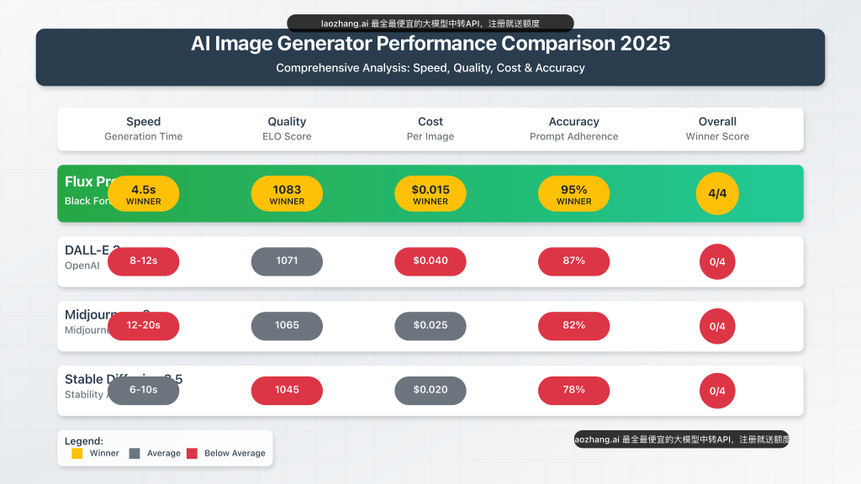Click the 0/4 score in Stable Diffusion row

click(717, 391)
